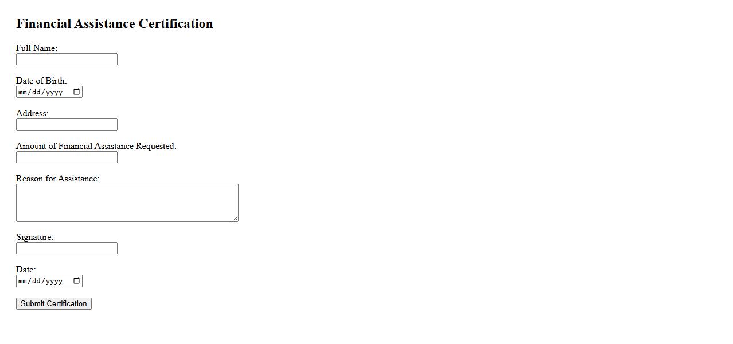
Task: Click the "Full Name:" label text
Action: [x=37, y=48]
